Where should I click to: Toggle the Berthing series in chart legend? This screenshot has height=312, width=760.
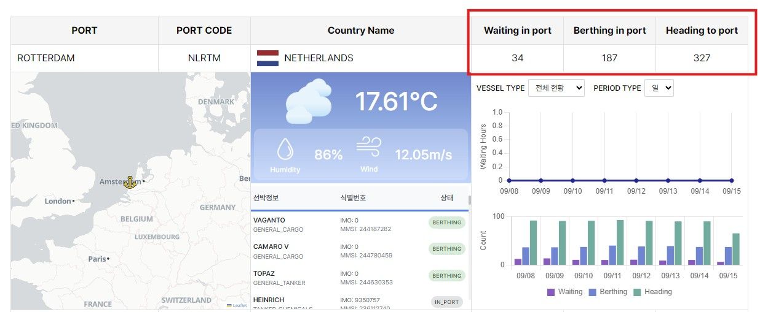click(x=608, y=292)
